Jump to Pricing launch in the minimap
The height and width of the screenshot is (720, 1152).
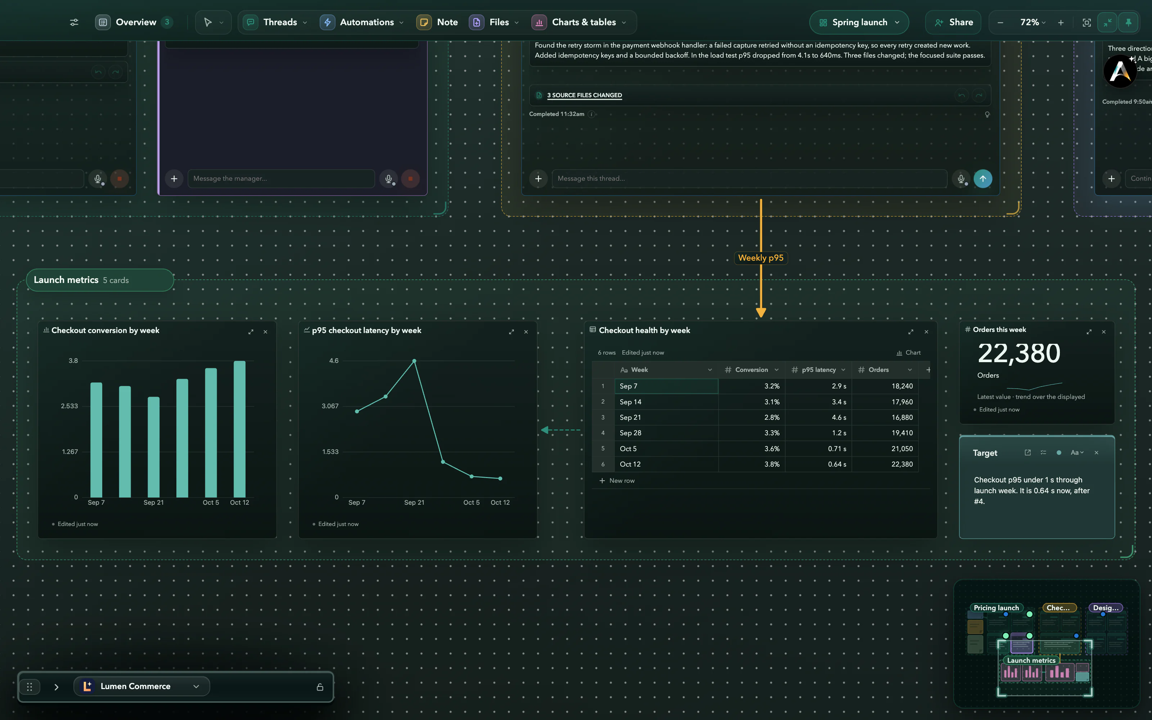996,608
